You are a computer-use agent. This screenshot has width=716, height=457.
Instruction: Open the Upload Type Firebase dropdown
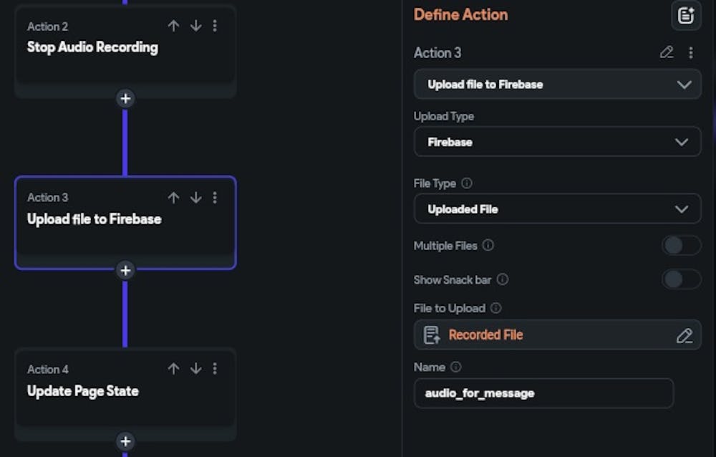click(x=557, y=142)
